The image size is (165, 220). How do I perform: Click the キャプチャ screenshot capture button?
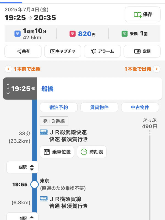tap(62, 51)
